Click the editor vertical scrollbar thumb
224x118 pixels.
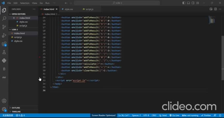pos(223,58)
